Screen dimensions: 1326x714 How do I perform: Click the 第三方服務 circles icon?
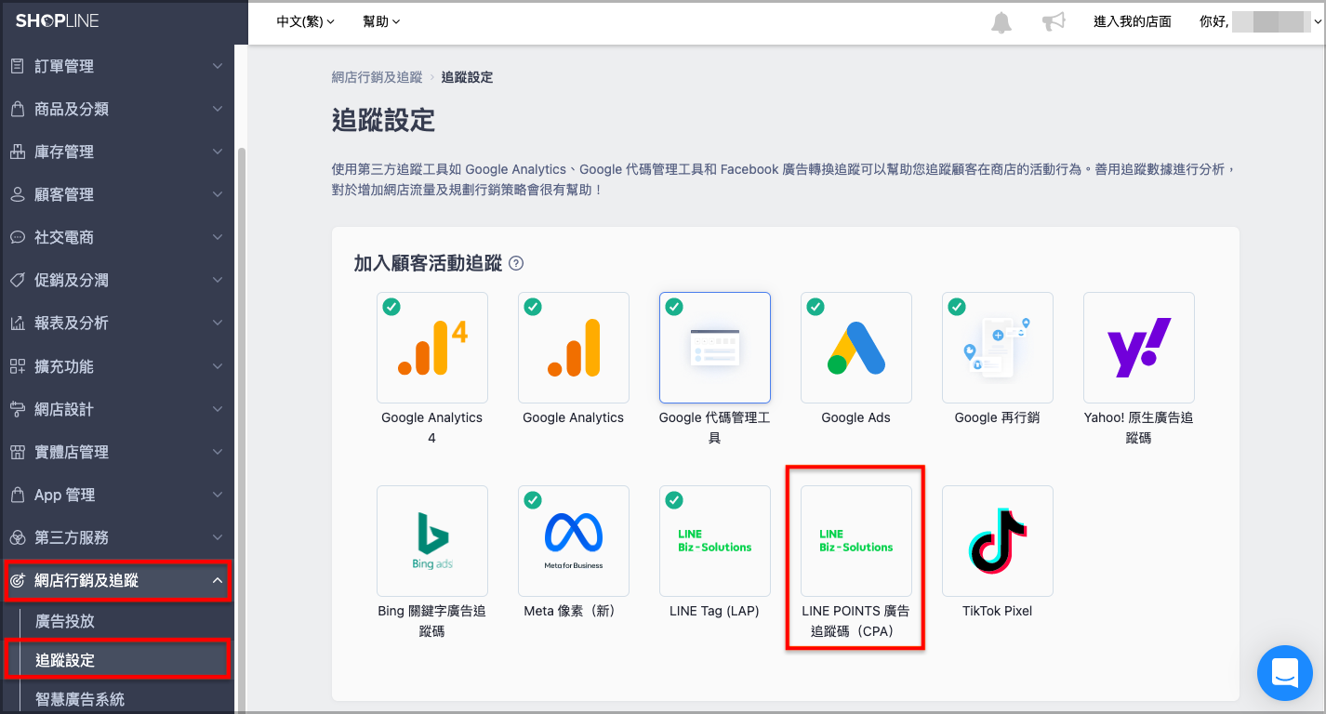tap(17, 537)
